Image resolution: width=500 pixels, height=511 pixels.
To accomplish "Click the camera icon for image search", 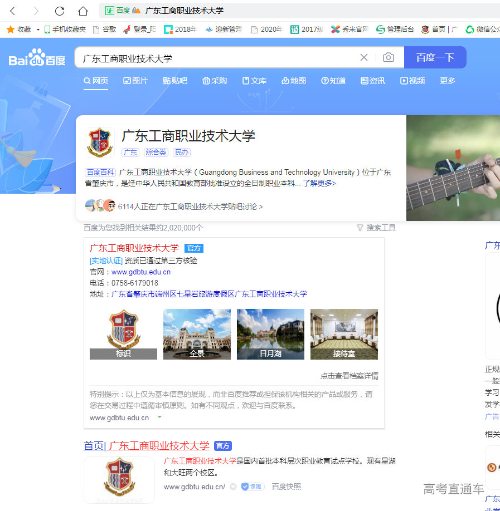I will point(389,57).
